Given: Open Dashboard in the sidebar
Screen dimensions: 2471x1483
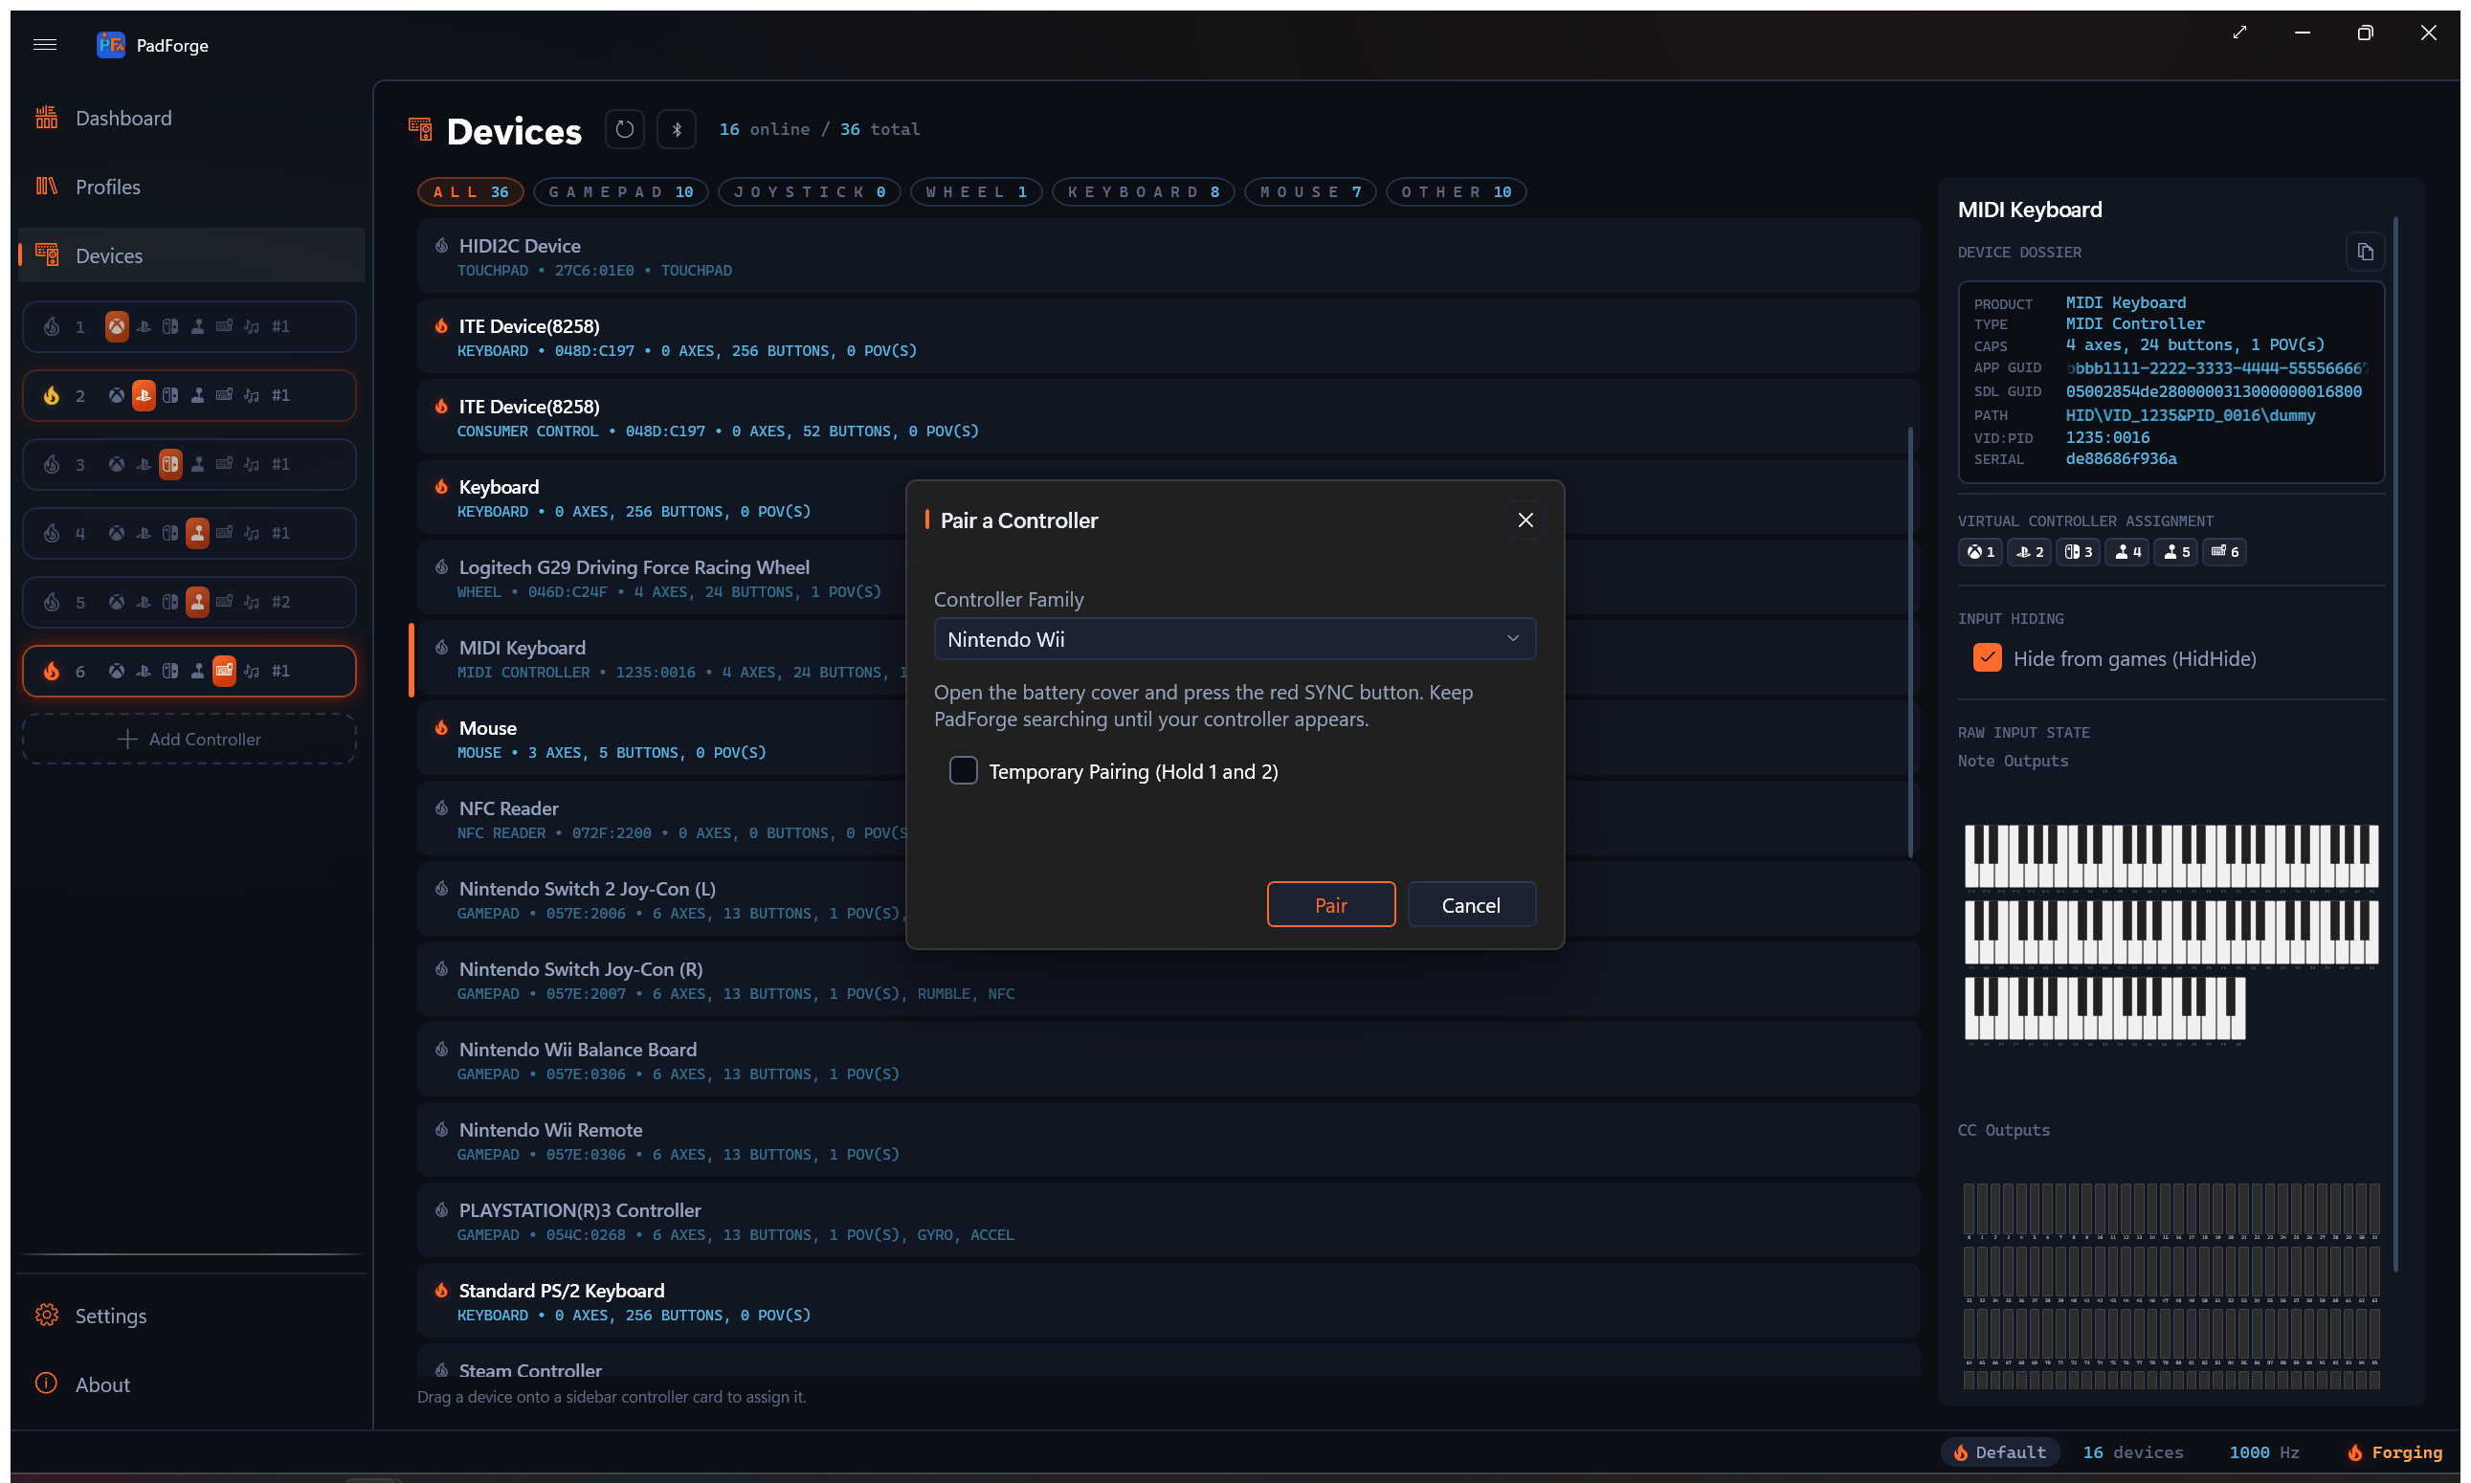Looking at the screenshot, I should coord(190,118).
